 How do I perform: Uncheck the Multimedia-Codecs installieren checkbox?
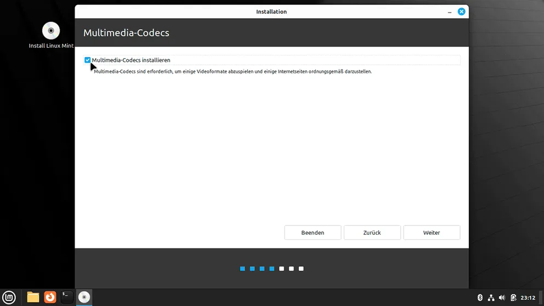88,60
